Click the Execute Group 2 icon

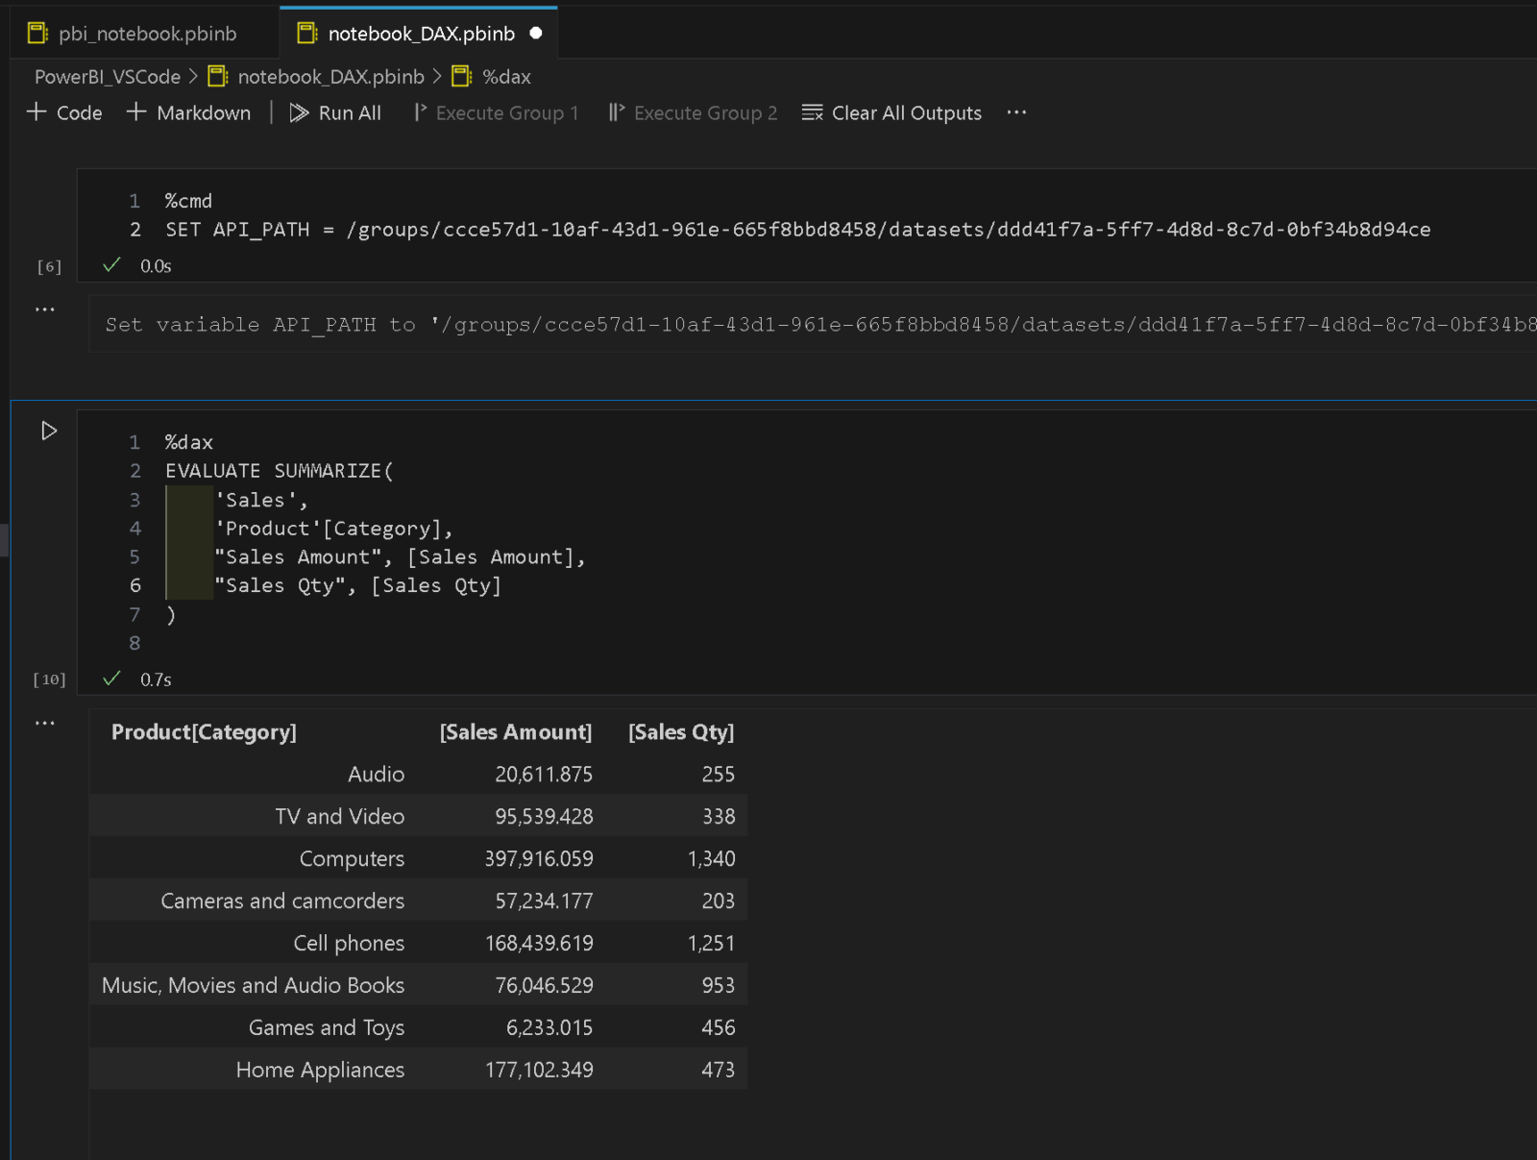(617, 112)
